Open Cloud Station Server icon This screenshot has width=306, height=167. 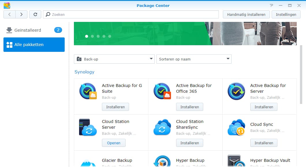[88, 127]
